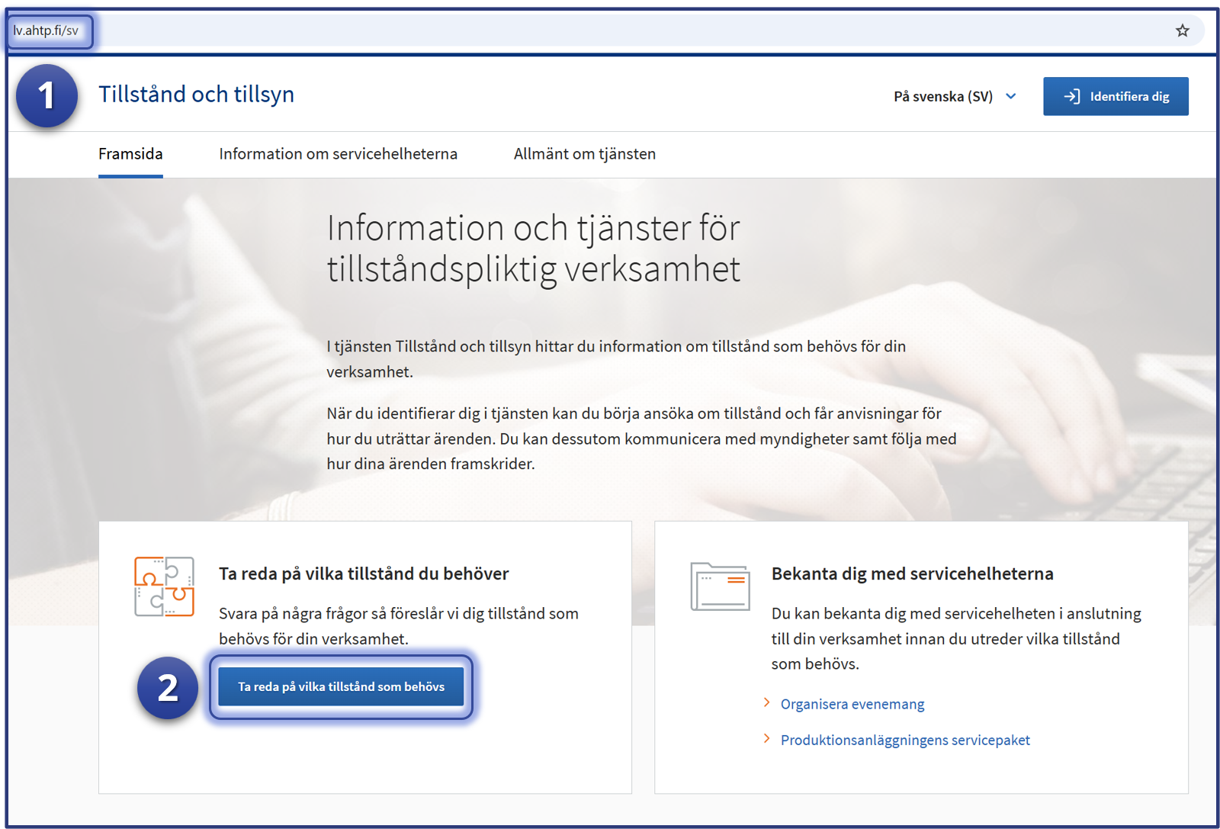Click the numbered circle badge 1
The width and height of the screenshot is (1220, 829).
pyautogui.click(x=47, y=96)
